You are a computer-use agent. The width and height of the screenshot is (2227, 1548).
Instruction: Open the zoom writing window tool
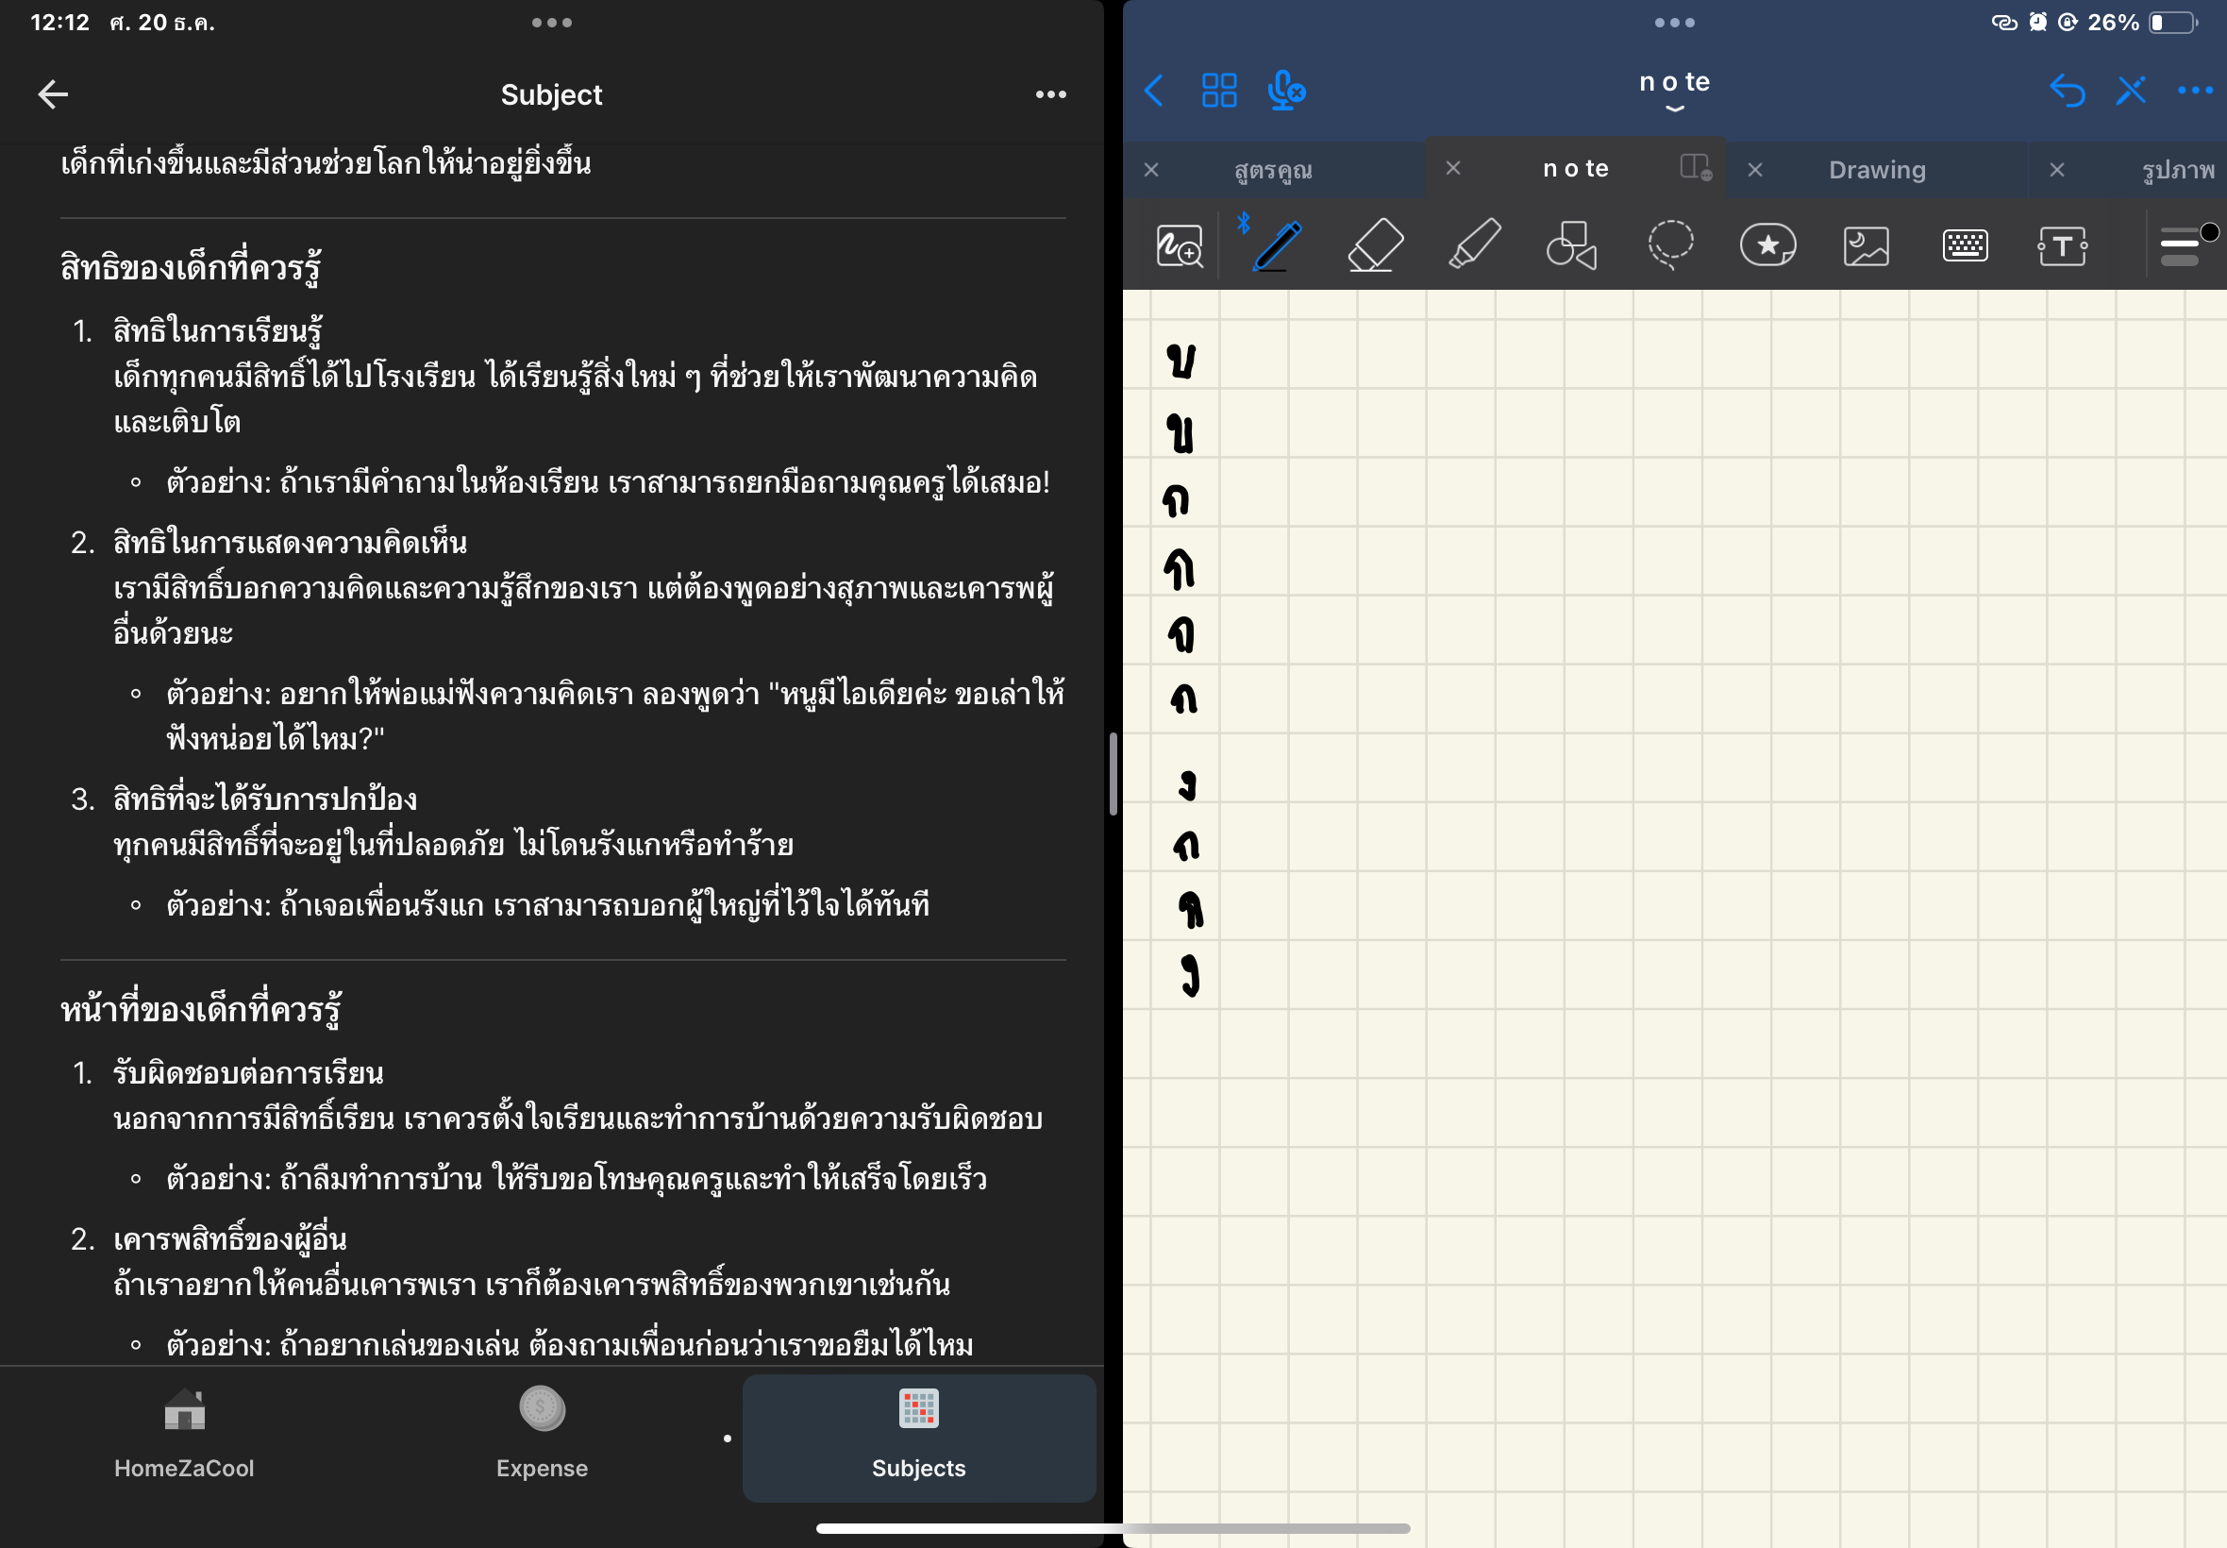coord(1179,245)
